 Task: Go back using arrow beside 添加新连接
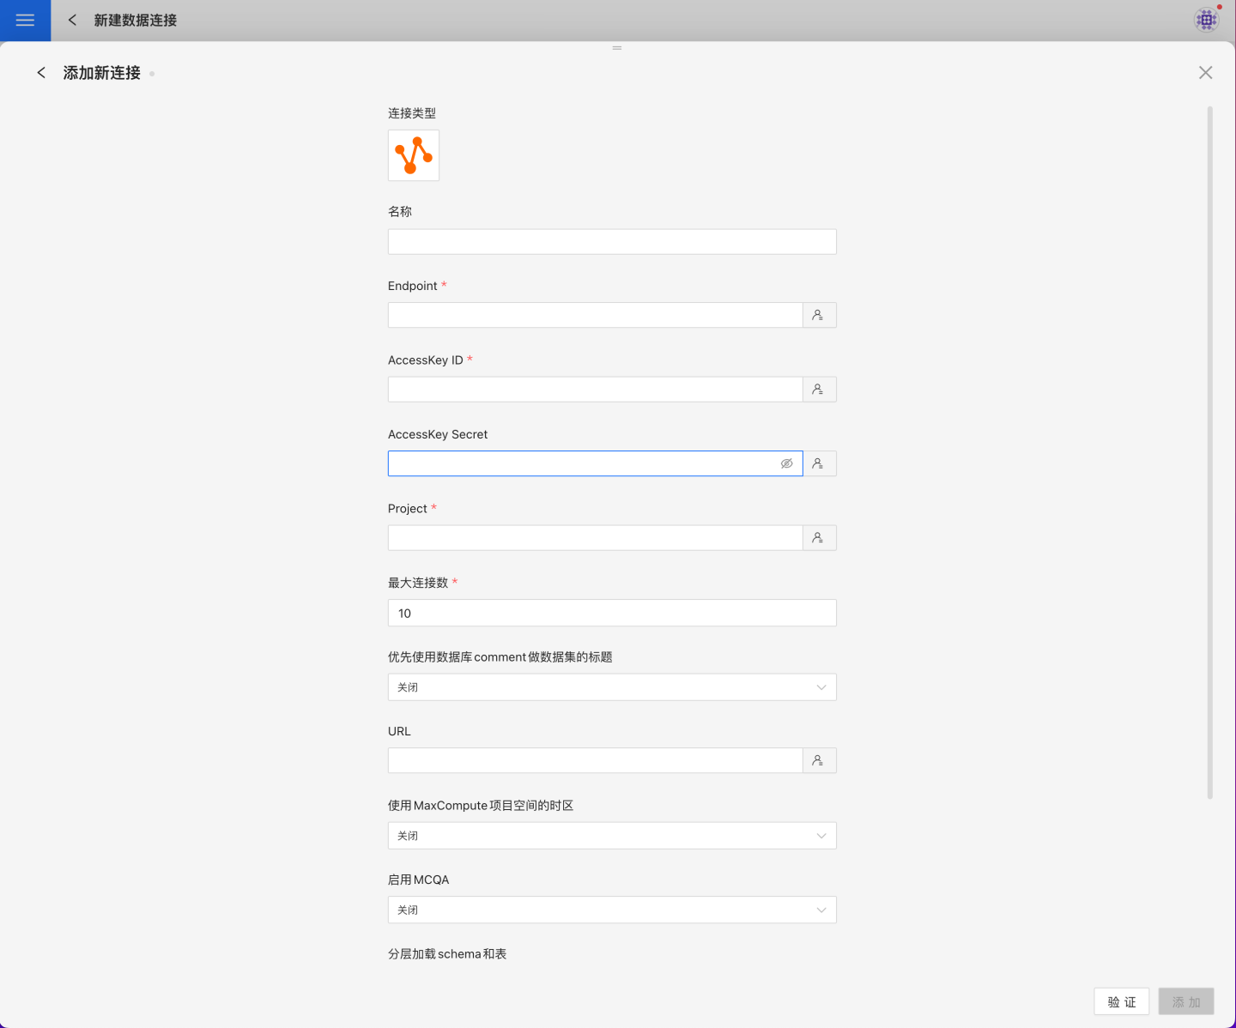click(41, 73)
